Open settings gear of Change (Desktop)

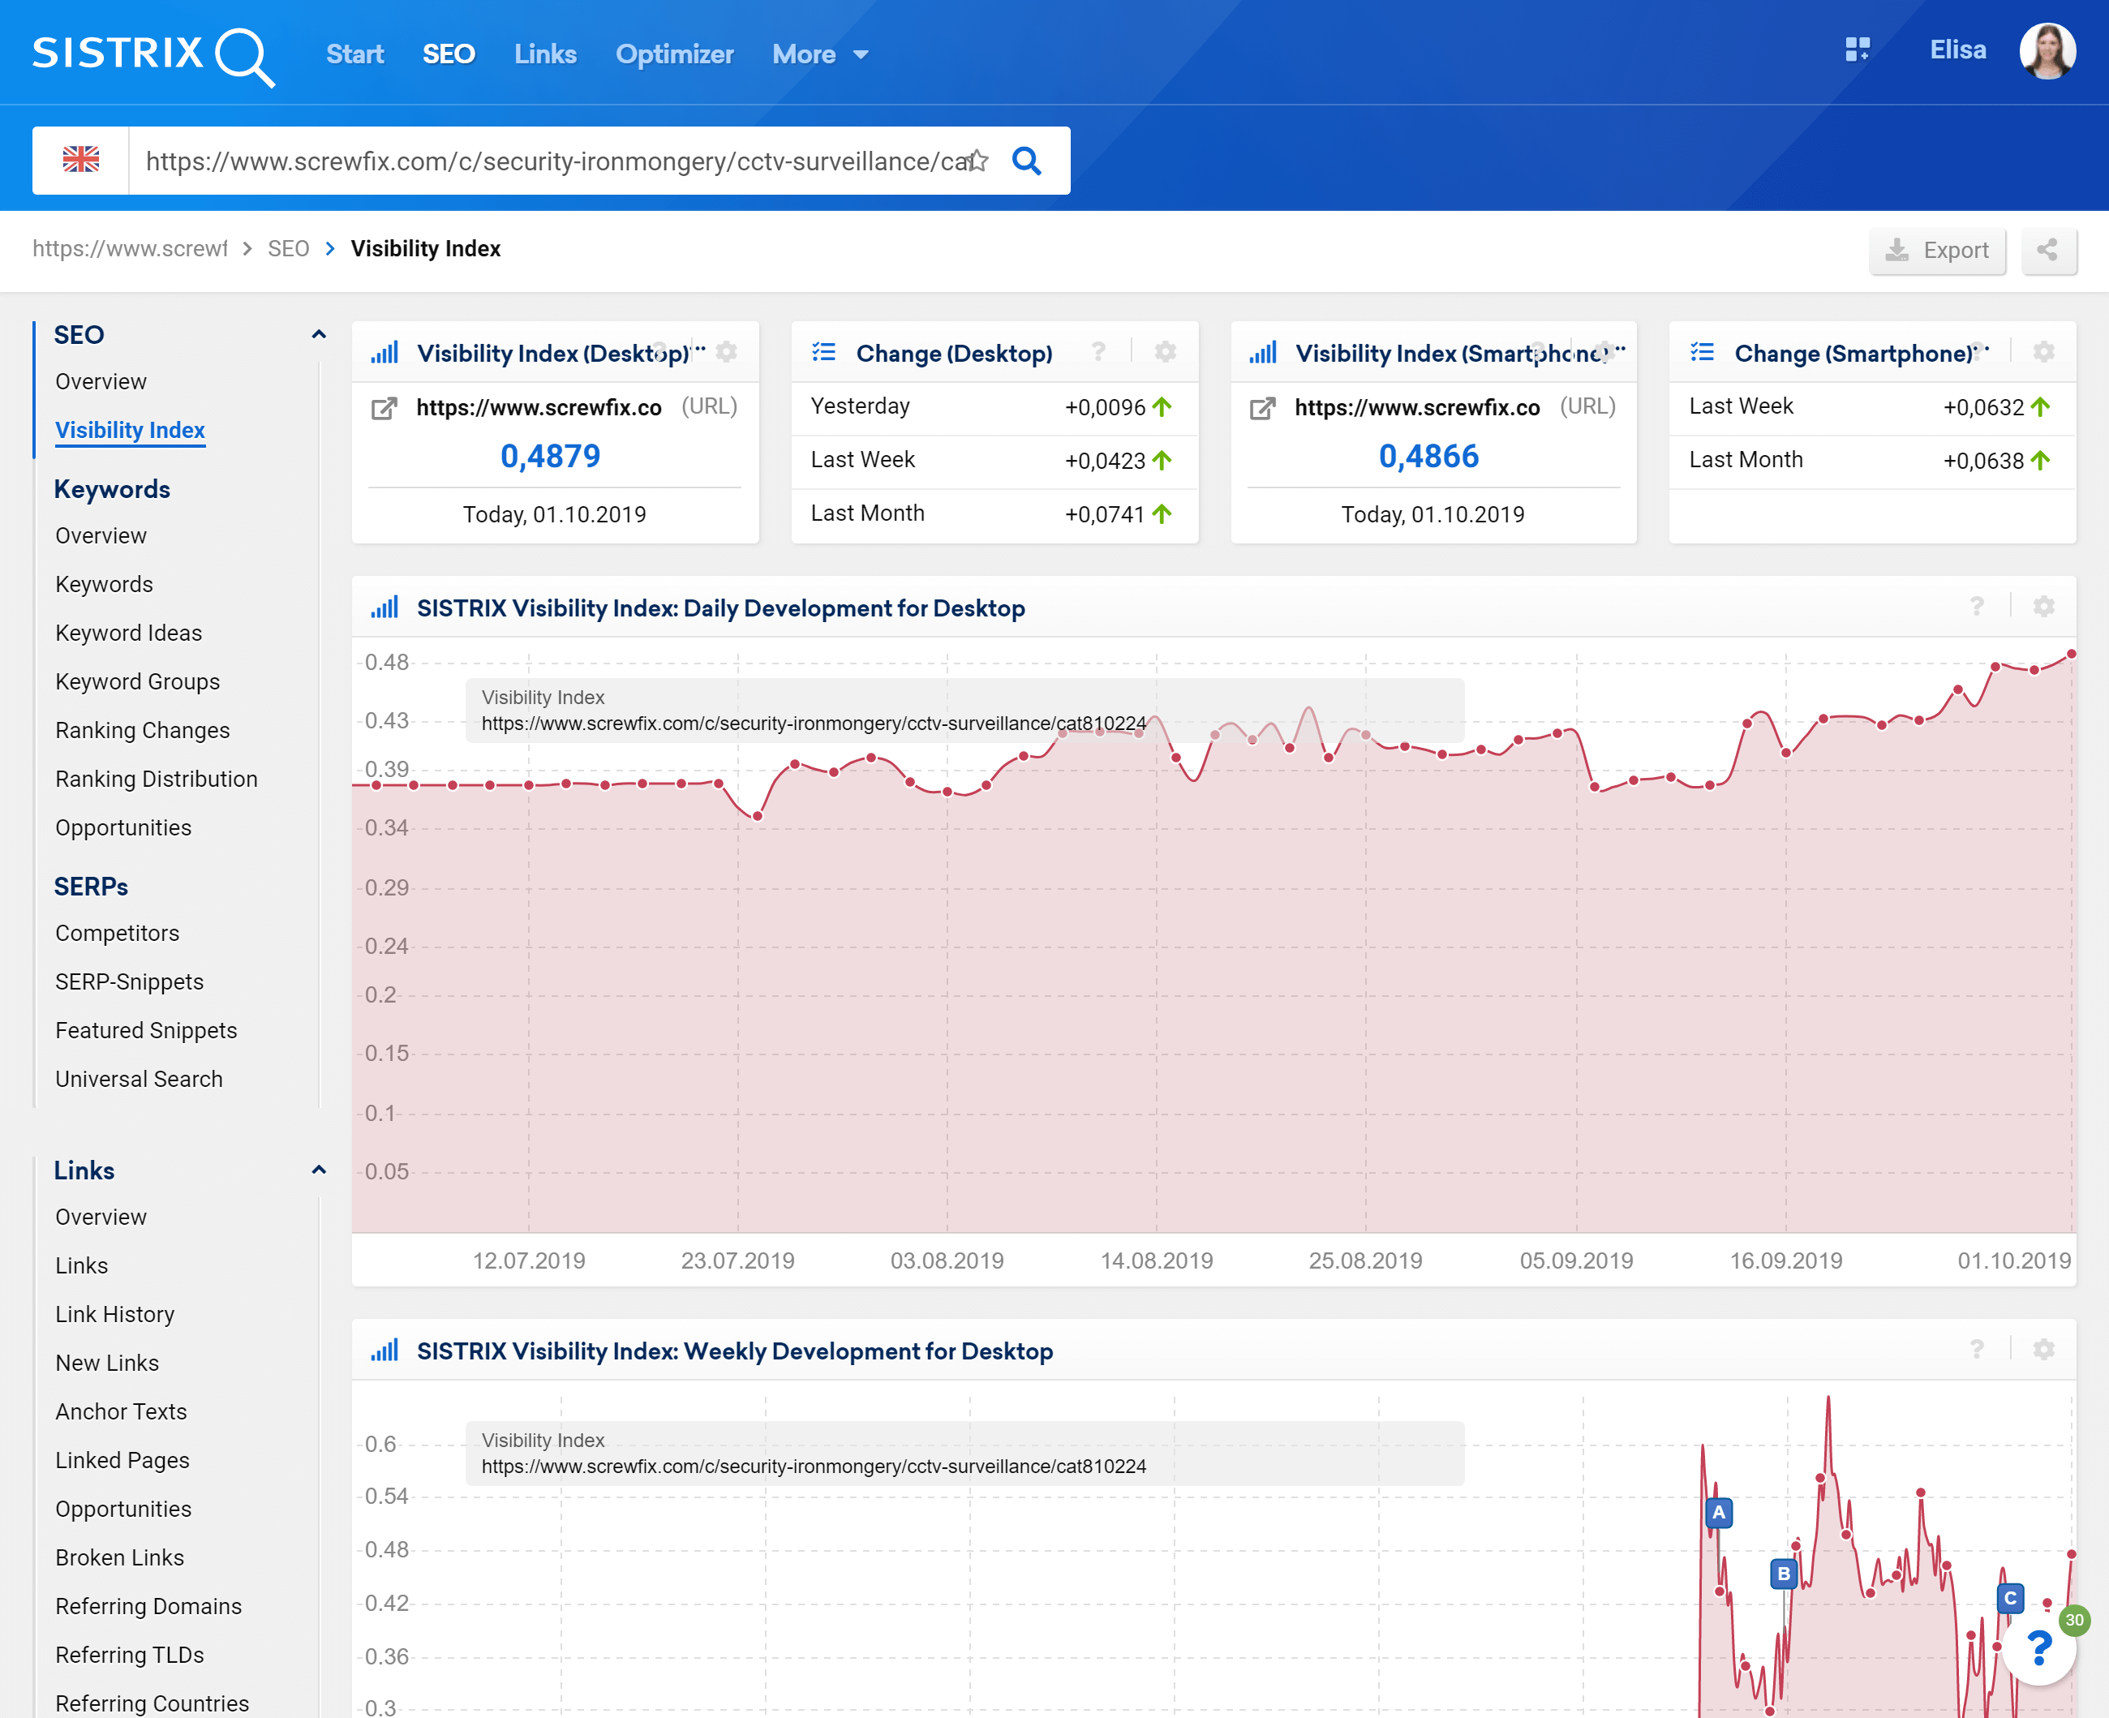[1166, 352]
